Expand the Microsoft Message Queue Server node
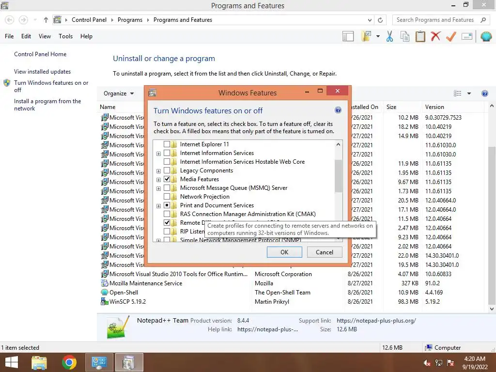 tap(158, 188)
